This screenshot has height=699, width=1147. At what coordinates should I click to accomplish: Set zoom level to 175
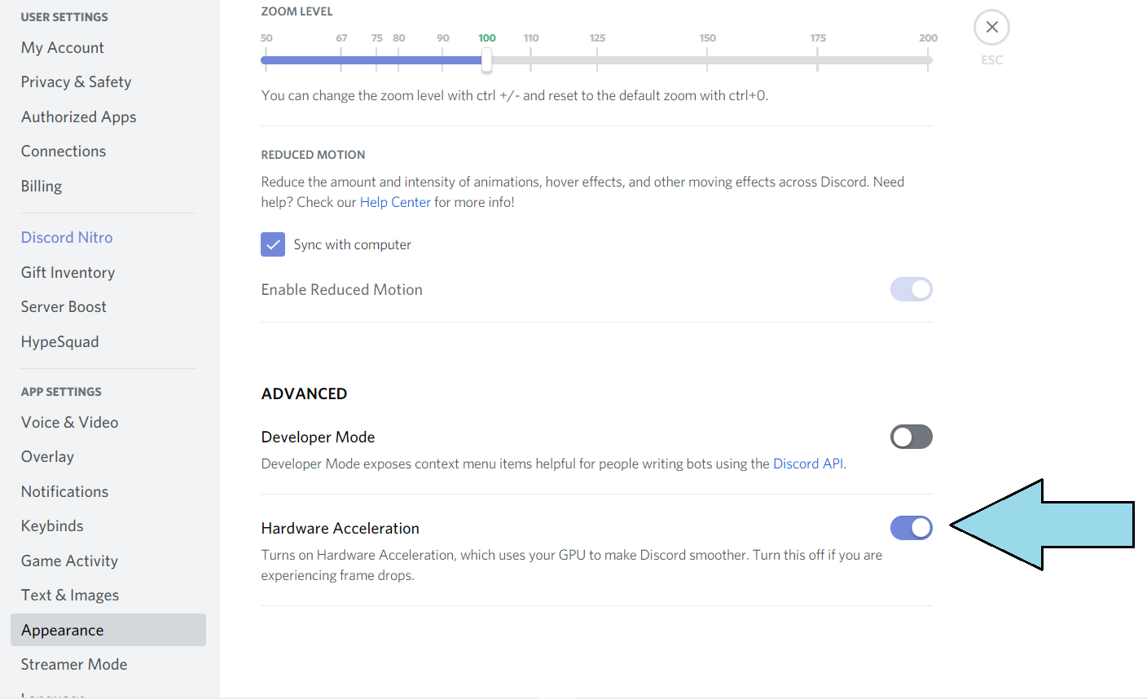(818, 38)
